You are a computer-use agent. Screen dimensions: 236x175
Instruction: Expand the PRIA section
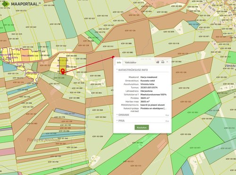(120, 121)
